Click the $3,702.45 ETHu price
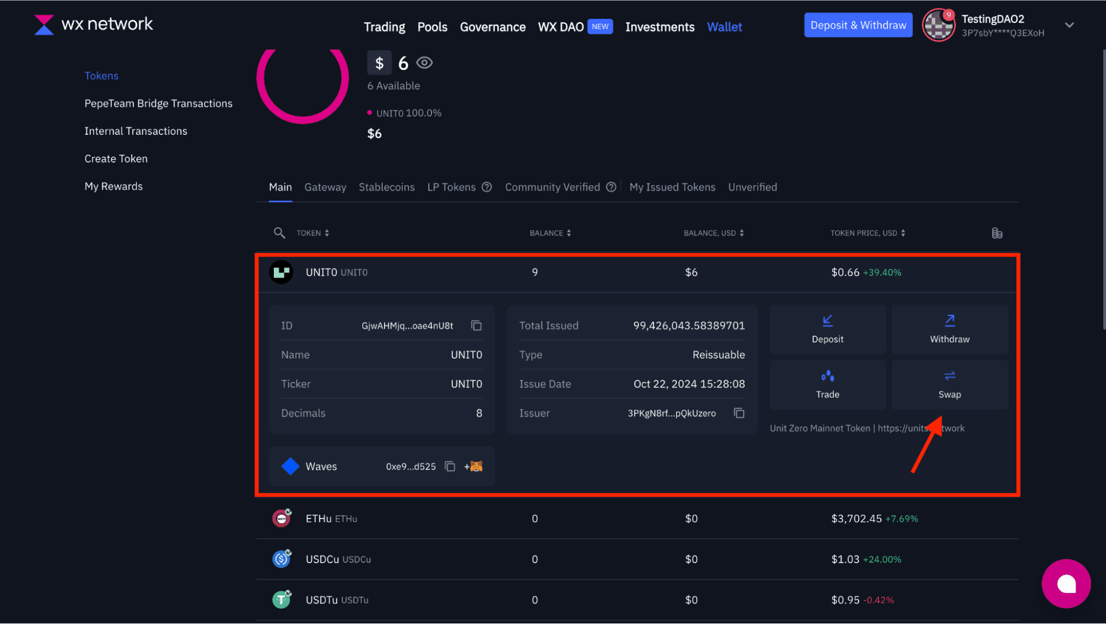1106x624 pixels. click(856, 518)
